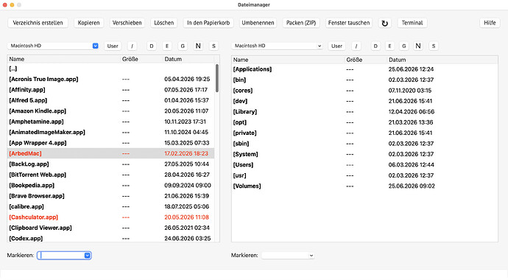The height and width of the screenshot is (280, 508).
Task: Click left pane E shortcut button
Action: click(x=167, y=46)
